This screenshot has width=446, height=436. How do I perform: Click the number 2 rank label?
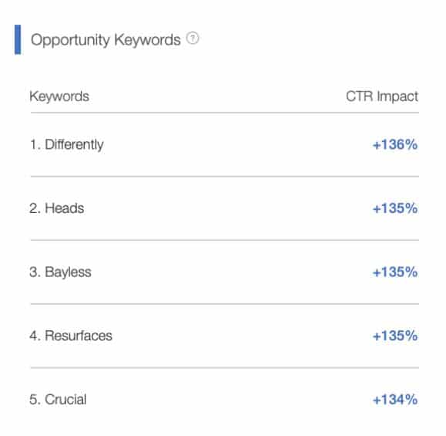tap(35, 208)
